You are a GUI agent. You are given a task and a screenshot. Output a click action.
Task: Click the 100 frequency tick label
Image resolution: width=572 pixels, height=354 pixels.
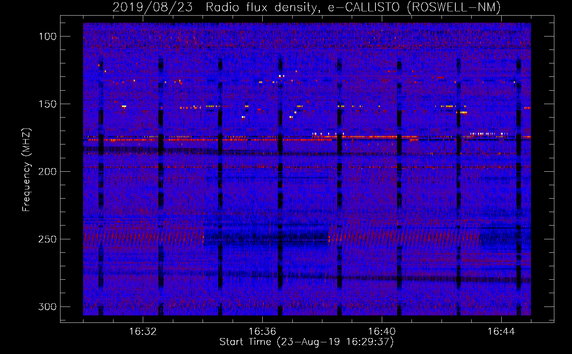(x=48, y=36)
